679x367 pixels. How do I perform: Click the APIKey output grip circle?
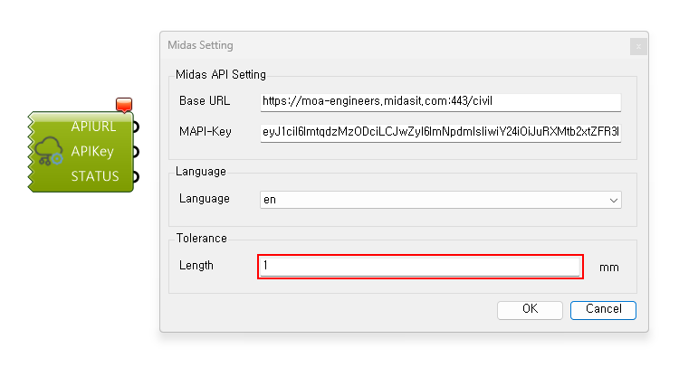pos(136,152)
